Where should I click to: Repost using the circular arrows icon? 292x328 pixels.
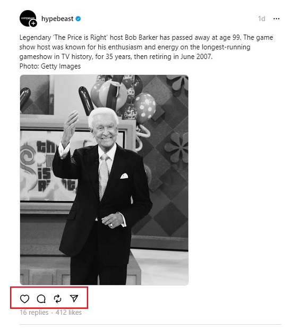point(57,299)
